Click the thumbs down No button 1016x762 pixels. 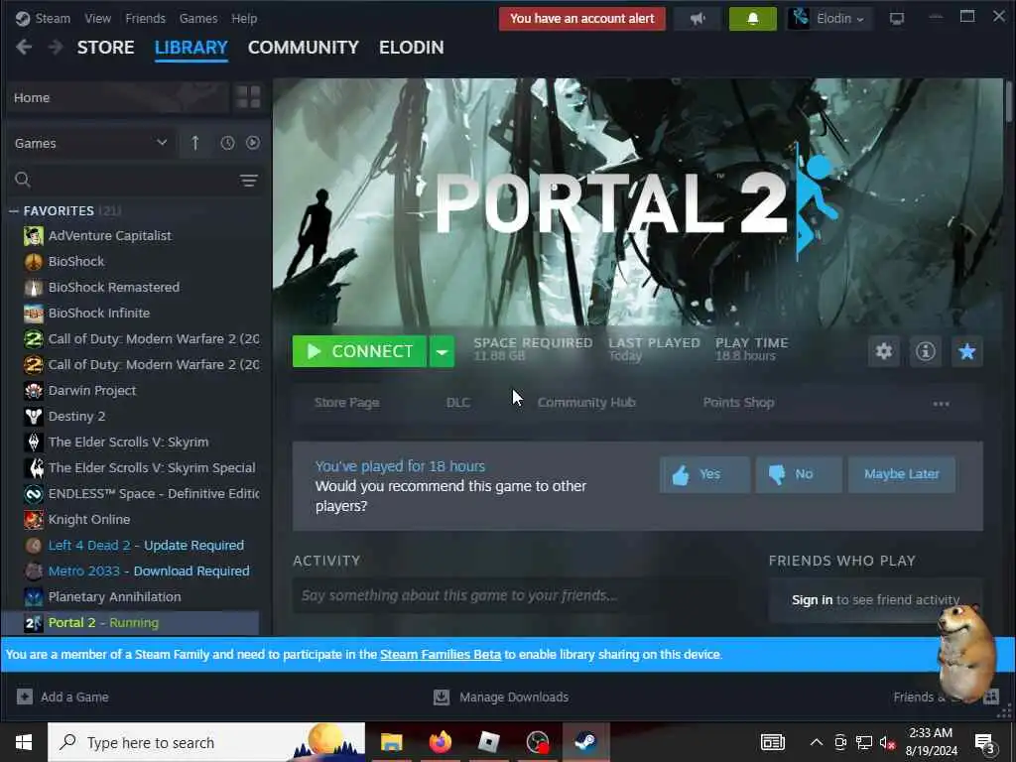pos(799,474)
